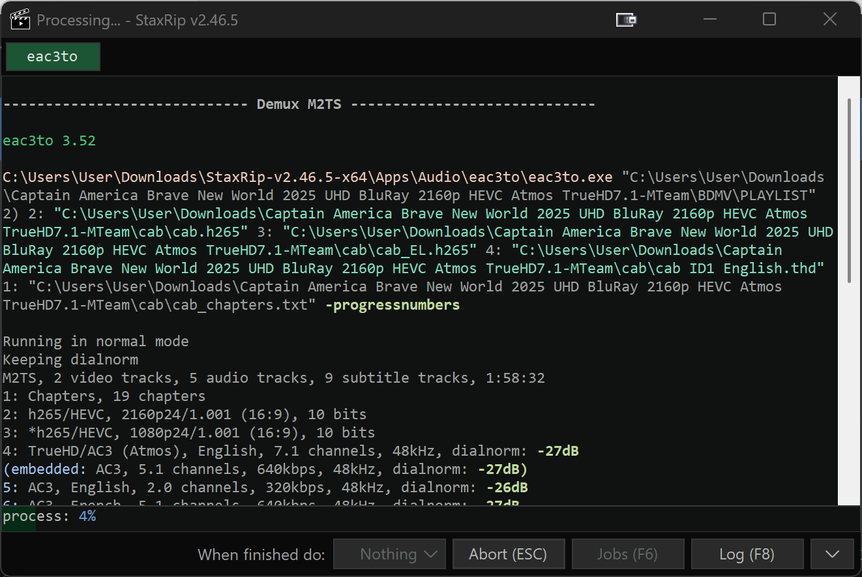Click the green 'eac3to 3.52' version text
Image resolution: width=862 pixels, height=577 pixels.
point(50,141)
